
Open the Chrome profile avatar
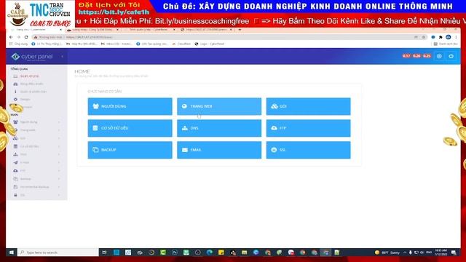pyautogui.click(x=449, y=37)
